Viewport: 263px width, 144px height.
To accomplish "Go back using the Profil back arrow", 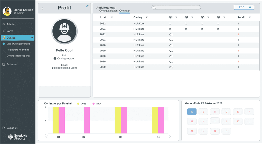I will (42, 8).
